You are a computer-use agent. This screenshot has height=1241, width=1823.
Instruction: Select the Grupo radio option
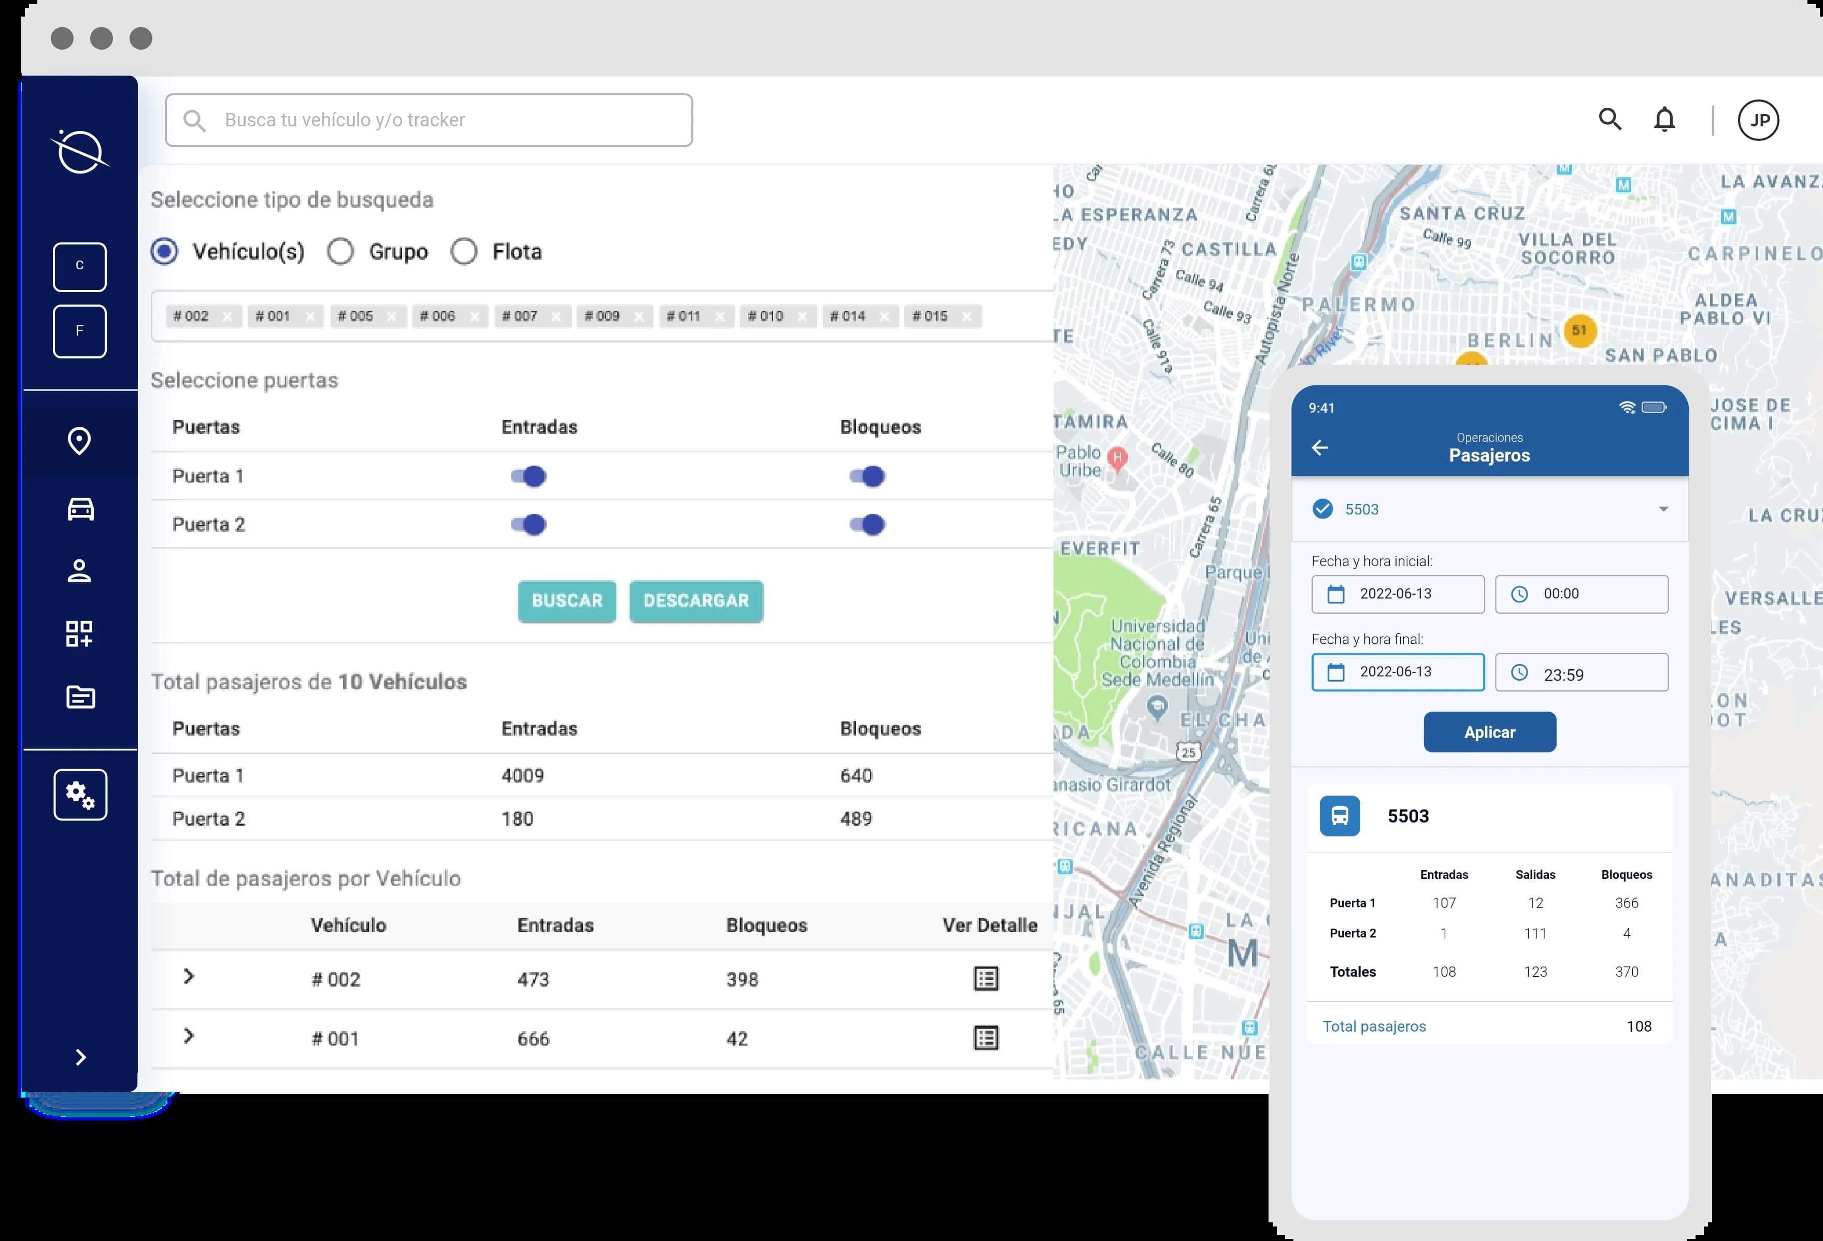click(340, 252)
